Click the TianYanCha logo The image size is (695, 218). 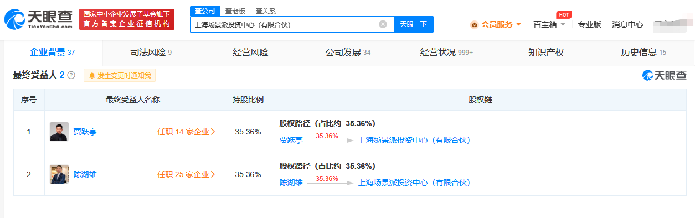pyautogui.click(x=39, y=19)
